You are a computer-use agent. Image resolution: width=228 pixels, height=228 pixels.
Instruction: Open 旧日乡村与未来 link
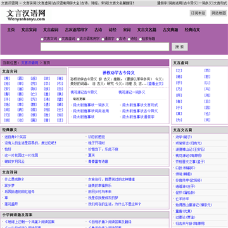click(99, 192)
